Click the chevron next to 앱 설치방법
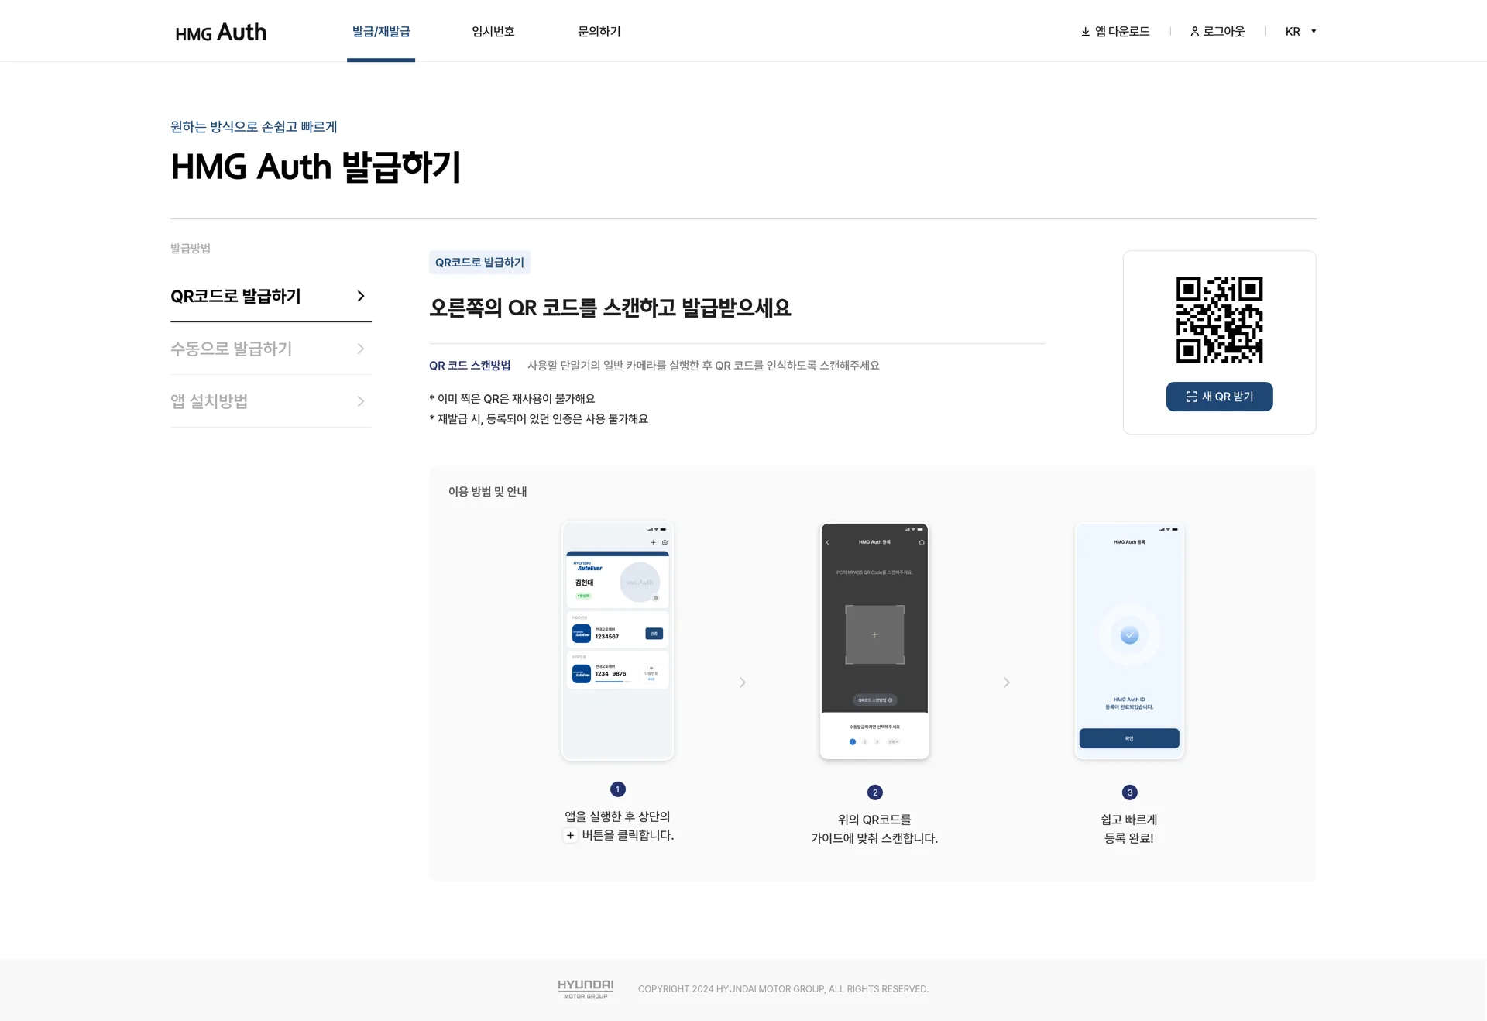Viewport: 1487px width, 1021px height. pos(360,401)
